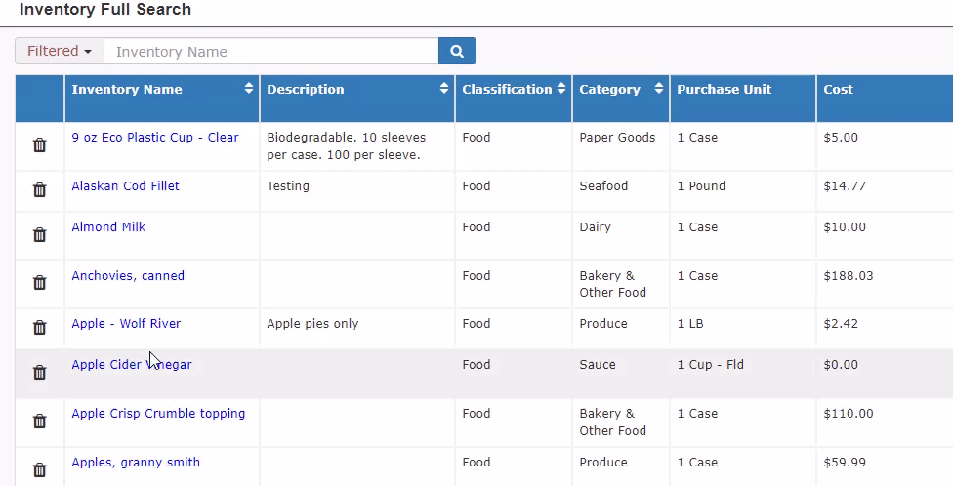Image resolution: width=953 pixels, height=486 pixels.
Task: Click trash icon beside Apple - Wolf River
Action: click(39, 328)
